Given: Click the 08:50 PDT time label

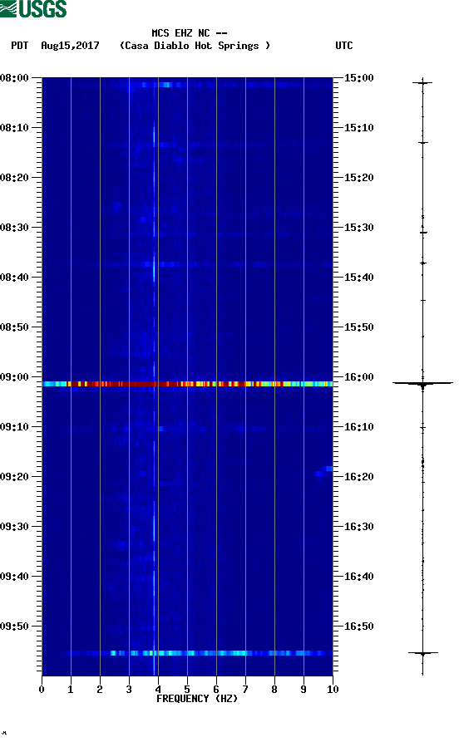Looking at the screenshot, I should coord(14,327).
